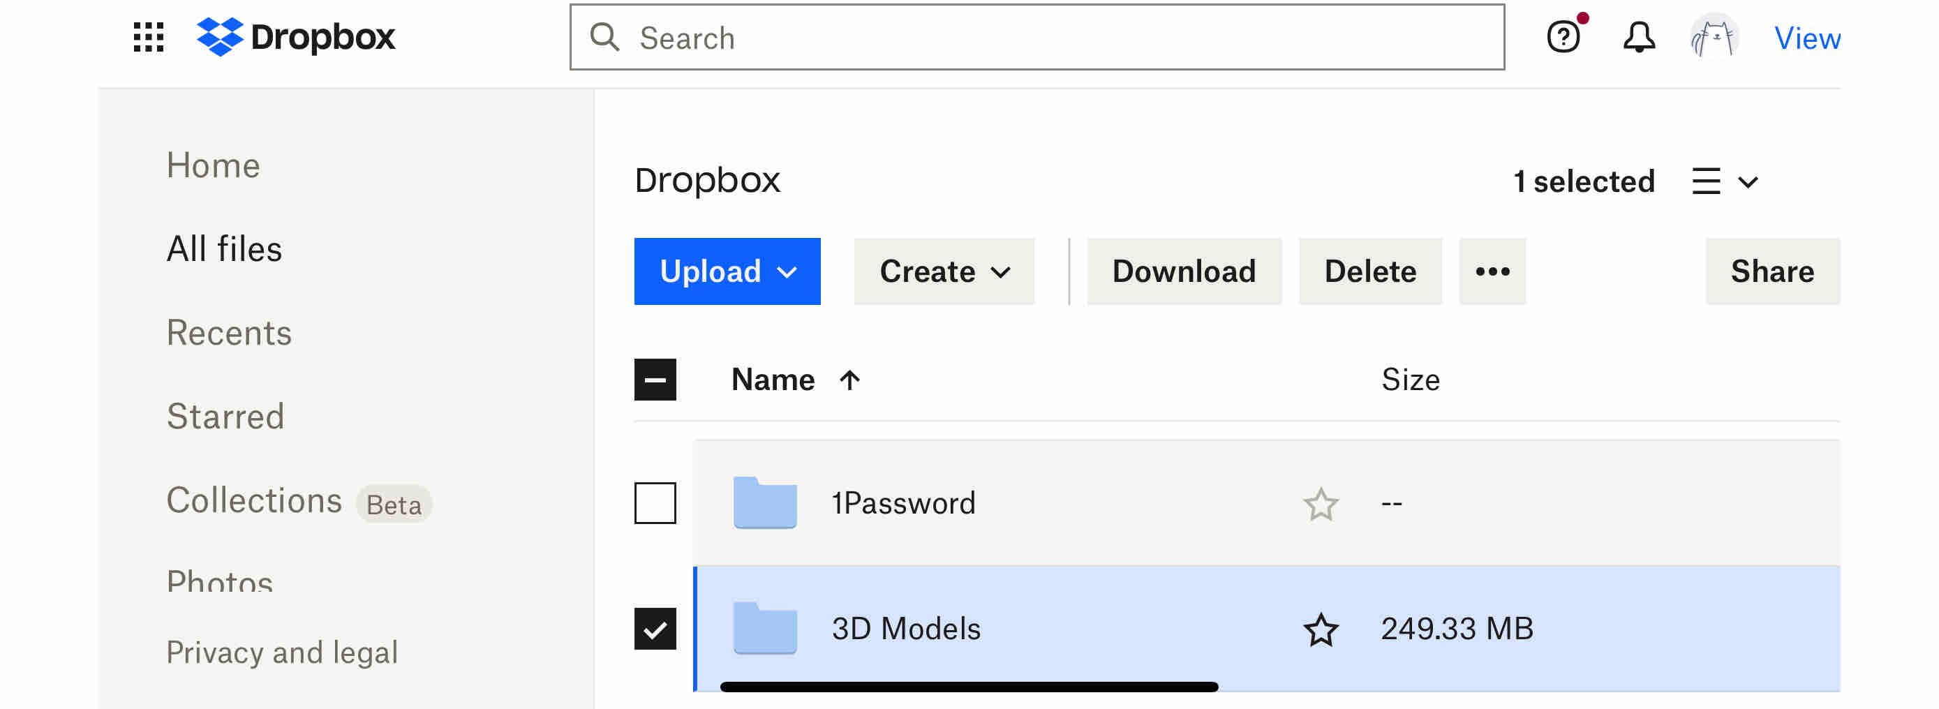1939x709 pixels.
Task: Star the 3D Models folder
Action: pyautogui.click(x=1321, y=629)
